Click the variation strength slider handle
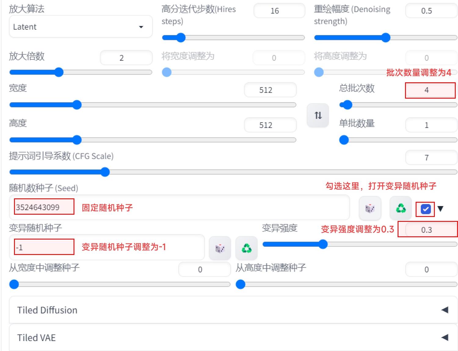This screenshot has height=351, width=458. point(323,244)
